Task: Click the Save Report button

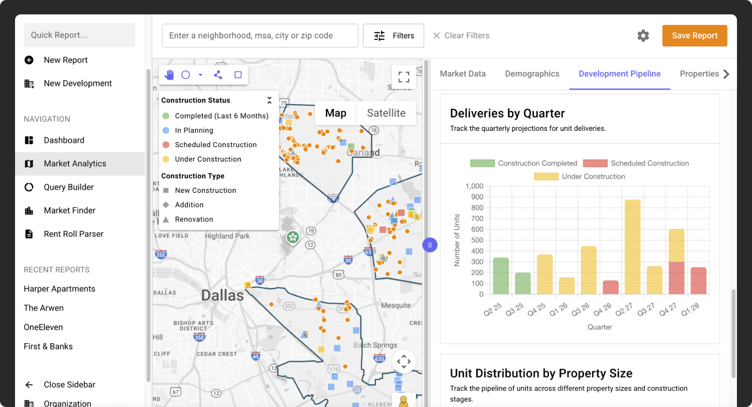Action: [694, 36]
